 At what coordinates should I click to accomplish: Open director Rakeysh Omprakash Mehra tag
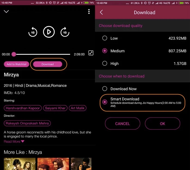pos(27,123)
